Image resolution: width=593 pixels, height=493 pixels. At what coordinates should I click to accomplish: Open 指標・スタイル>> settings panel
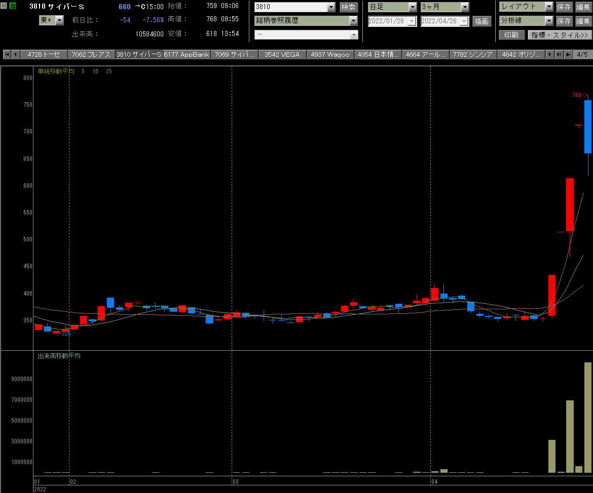pyautogui.click(x=560, y=35)
